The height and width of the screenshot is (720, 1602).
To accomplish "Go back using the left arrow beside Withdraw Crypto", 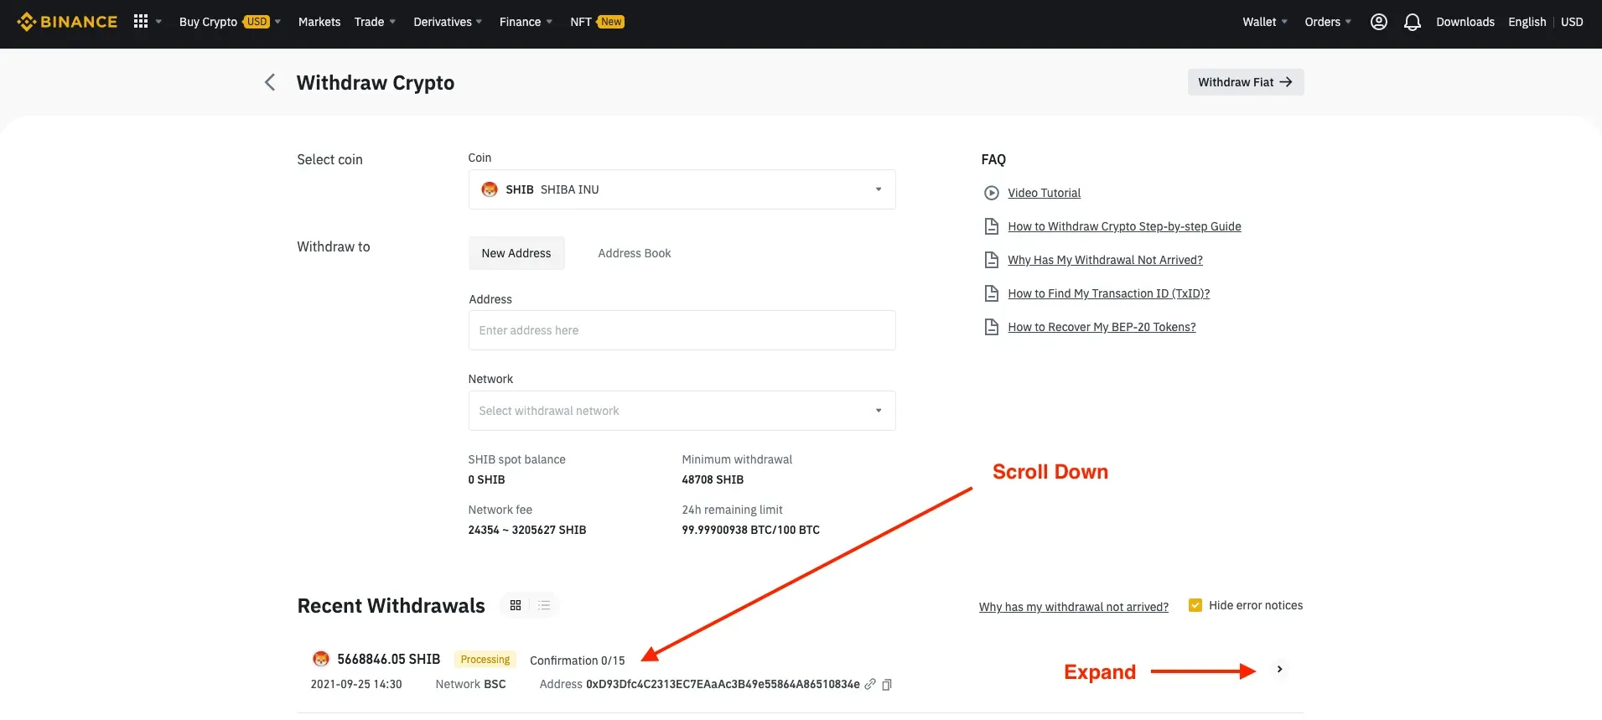I will click(270, 82).
